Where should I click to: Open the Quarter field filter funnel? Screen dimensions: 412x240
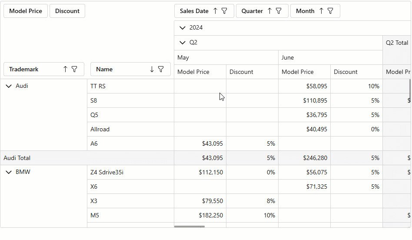point(279,11)
